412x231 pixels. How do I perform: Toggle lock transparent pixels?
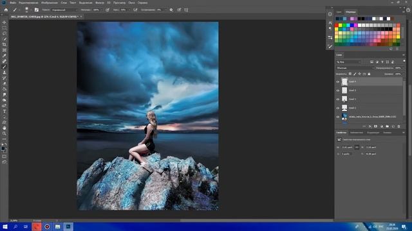tap(350, 74)
